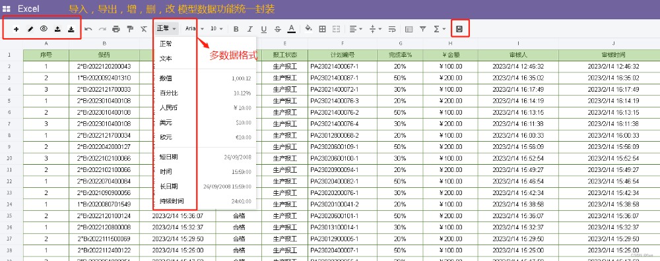Toggle the eye preview icon
This screenshot has width=660, height=261.
[44, 28]
